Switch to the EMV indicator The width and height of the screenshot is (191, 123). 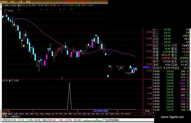point(70,114)
